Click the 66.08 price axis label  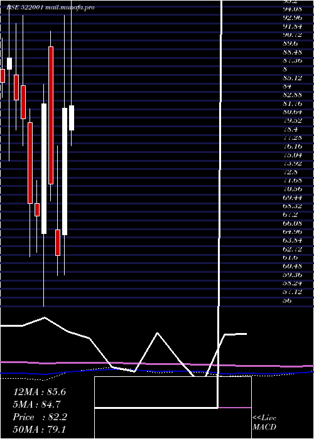pos(293,224)
